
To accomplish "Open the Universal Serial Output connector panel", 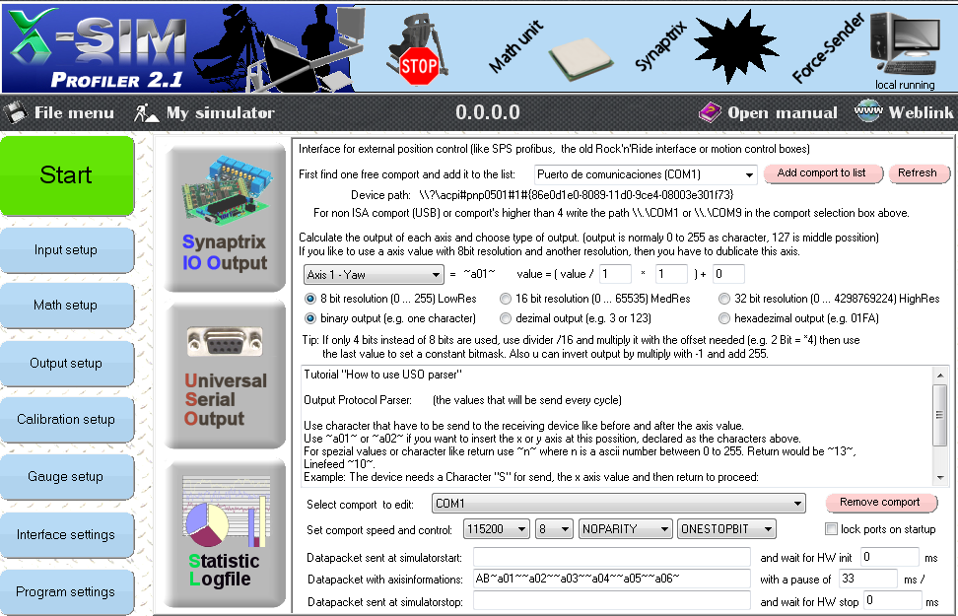I will point(225,376).
